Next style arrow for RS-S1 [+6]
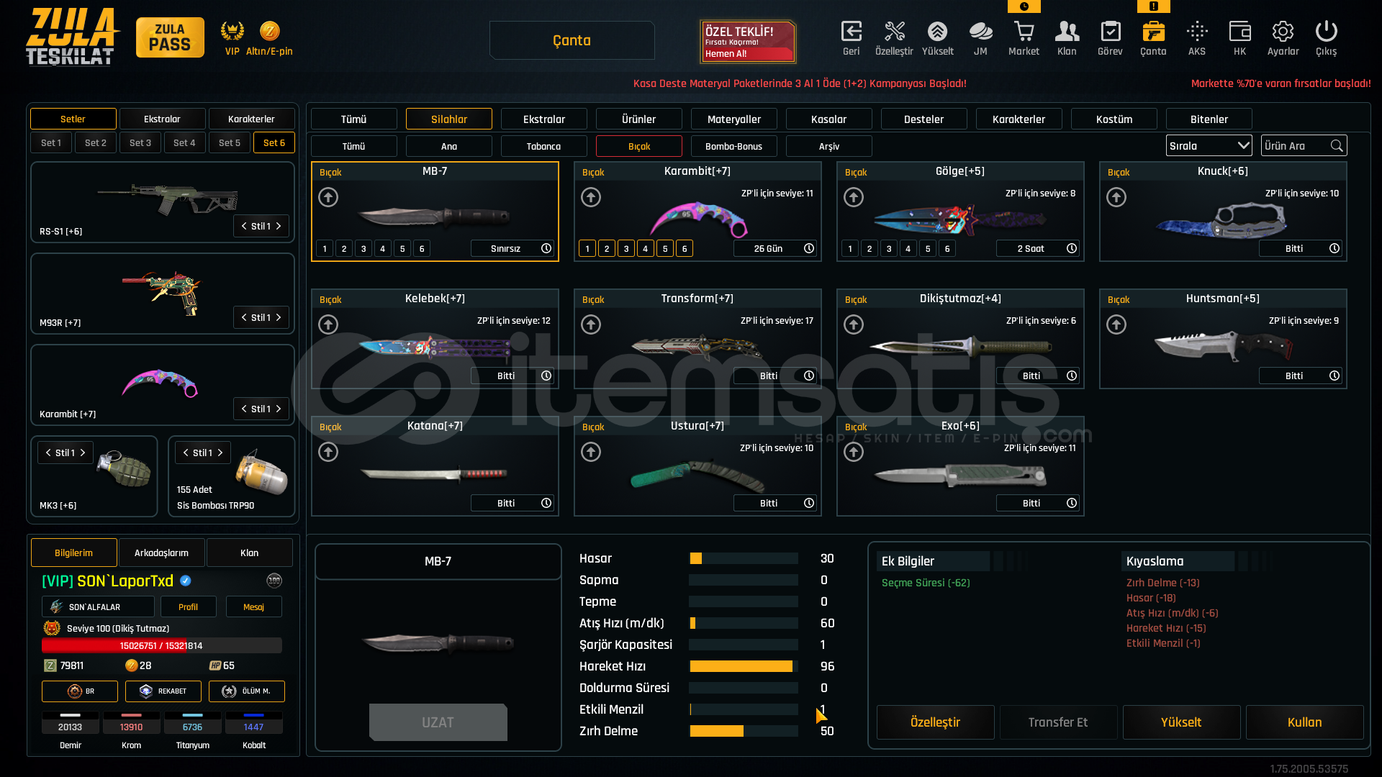This screenshot has width=1382, height=777. [x=279, y=226]
